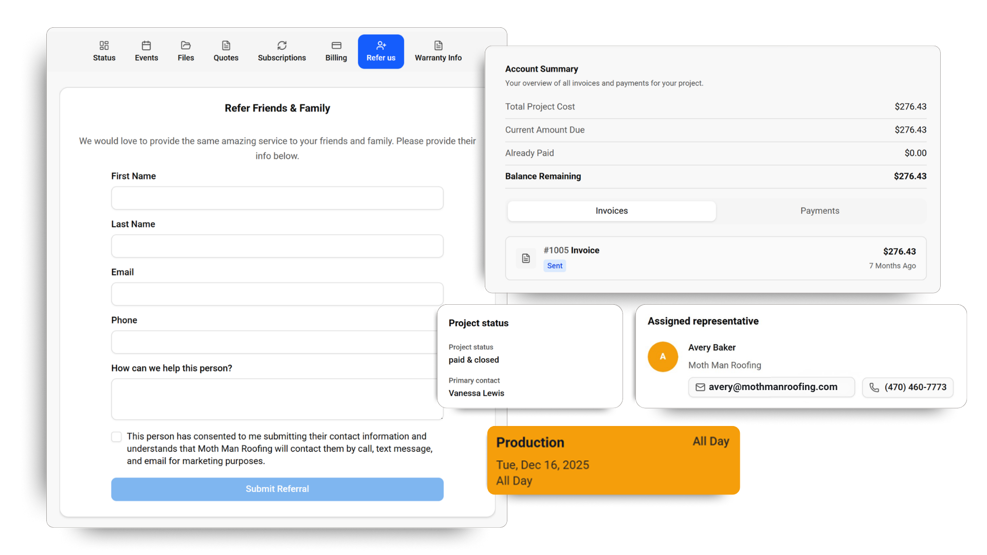This screenshot has height=555, width=987.
Task: Click the phone icon beside (470) 460-7773
Action: click(x=874, y=387)
